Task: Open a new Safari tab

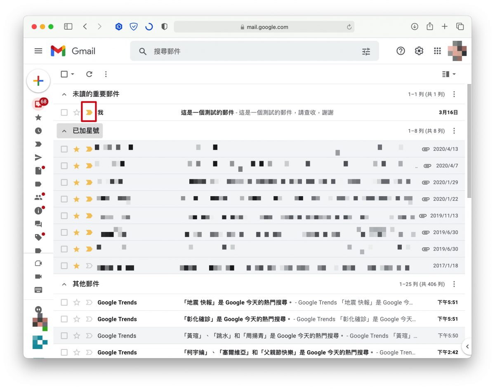Action: [445, 26]
